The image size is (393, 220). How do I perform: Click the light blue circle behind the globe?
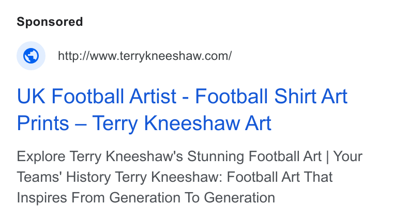click(x=31, y=56)
